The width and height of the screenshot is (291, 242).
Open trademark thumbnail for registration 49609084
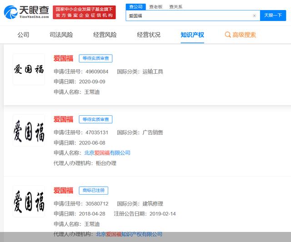click(x=29, y=69)
